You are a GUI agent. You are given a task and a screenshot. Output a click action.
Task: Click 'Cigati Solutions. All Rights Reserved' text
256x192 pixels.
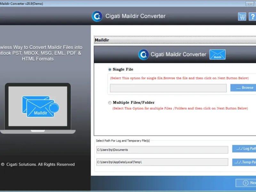pos(41,164)
